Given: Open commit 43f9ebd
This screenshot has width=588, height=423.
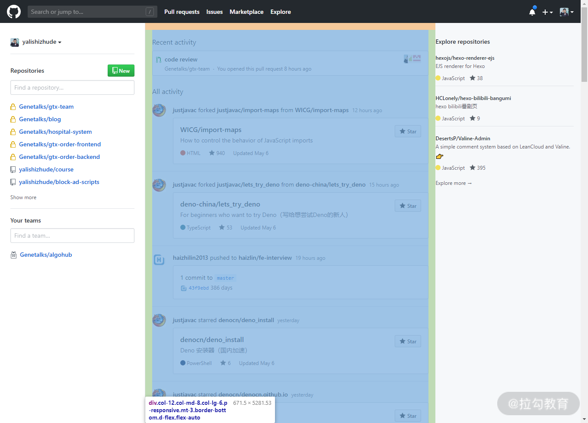Looking at the screenshot, I should pyautogui.click(x=198, y=288).
